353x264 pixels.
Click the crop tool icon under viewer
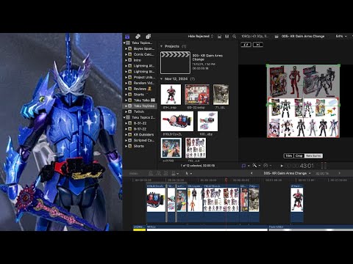click(243, 166)
